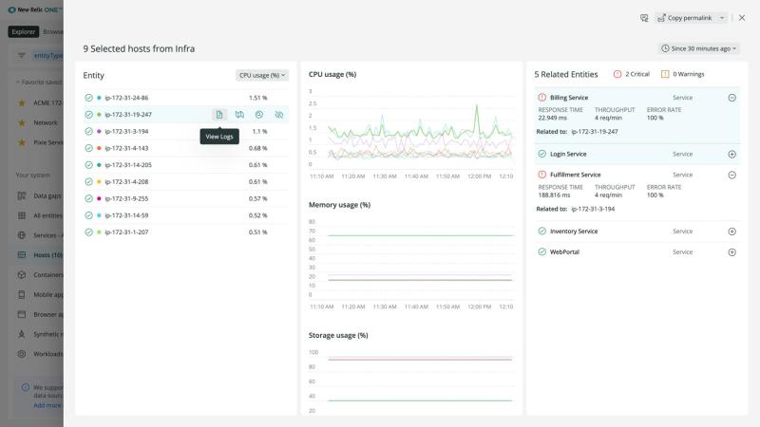This screenshot has width=760, height=427.
Task: Click related host ip-172-31-19-247 under Billing Service
Action: 595,132
